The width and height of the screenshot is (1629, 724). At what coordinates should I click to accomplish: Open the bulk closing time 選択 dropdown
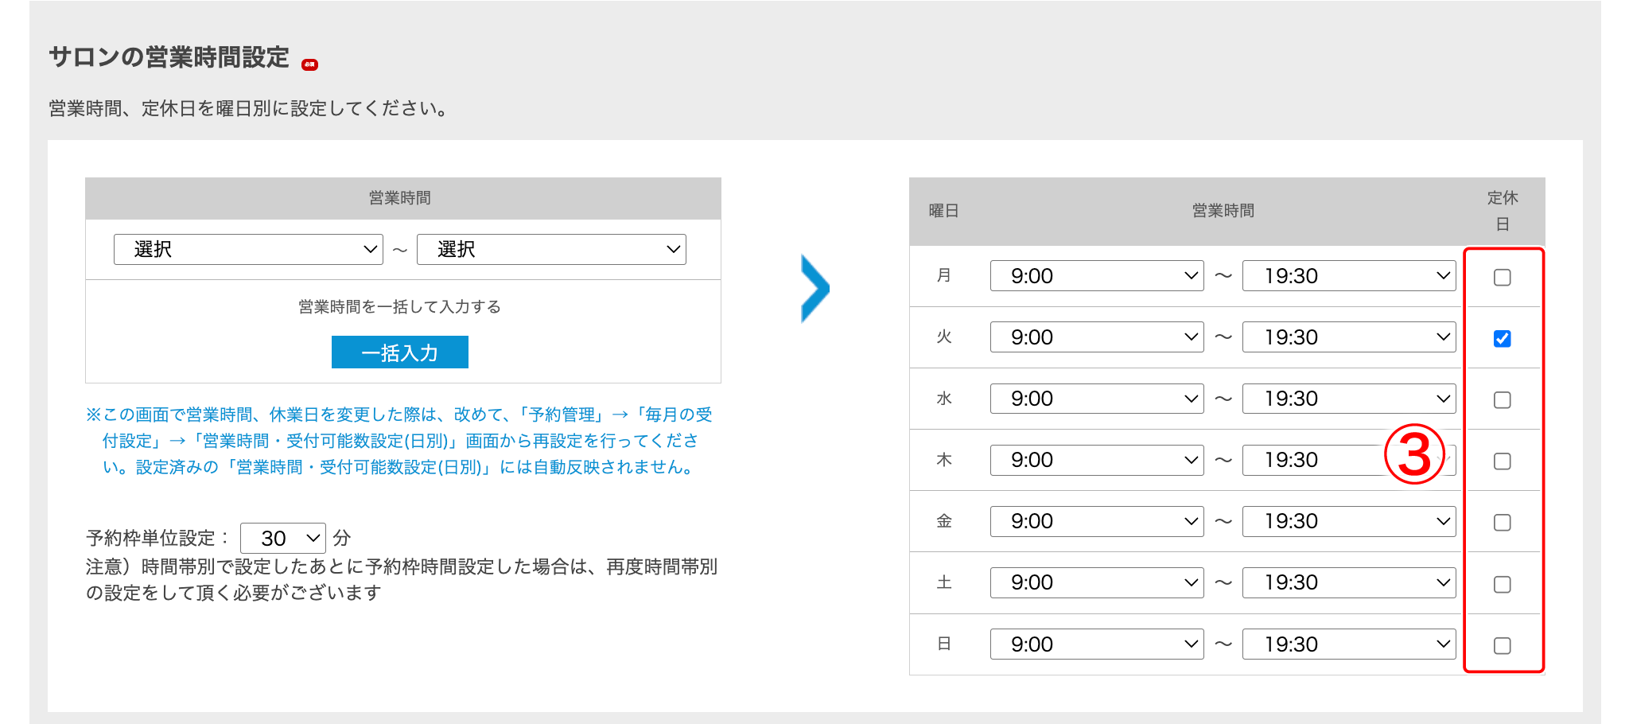(551, 249)
